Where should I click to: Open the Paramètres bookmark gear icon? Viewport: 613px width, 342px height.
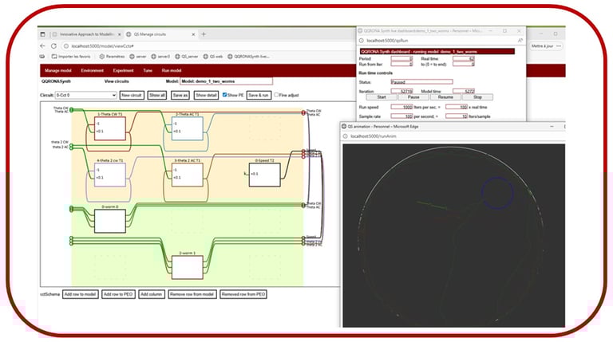(102, 57)
